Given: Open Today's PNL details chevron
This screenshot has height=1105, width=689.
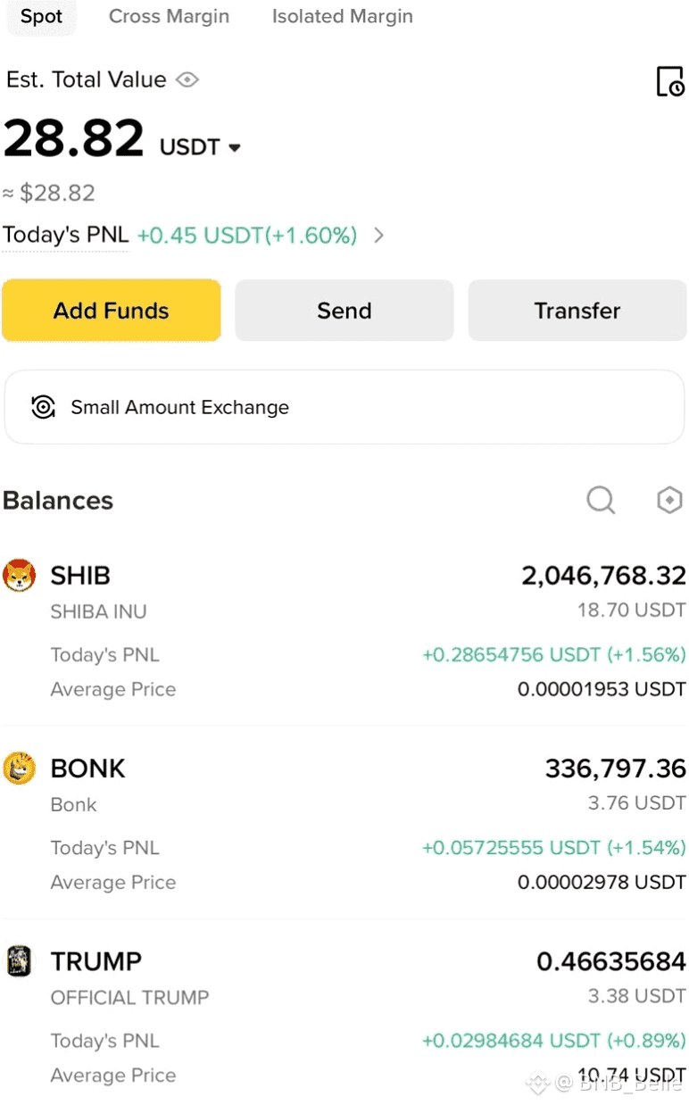Looking at the screenshot, I should click(x=378, y=236).
